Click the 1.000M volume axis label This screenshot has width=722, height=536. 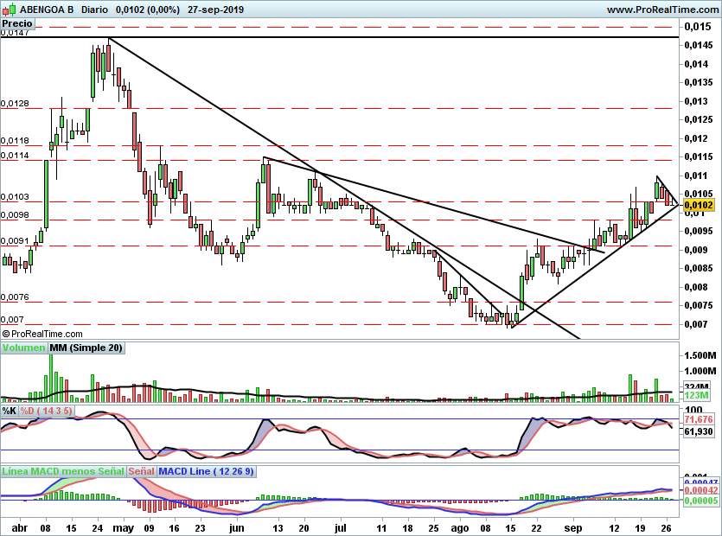pyautogui.click(x=700, y=371)
